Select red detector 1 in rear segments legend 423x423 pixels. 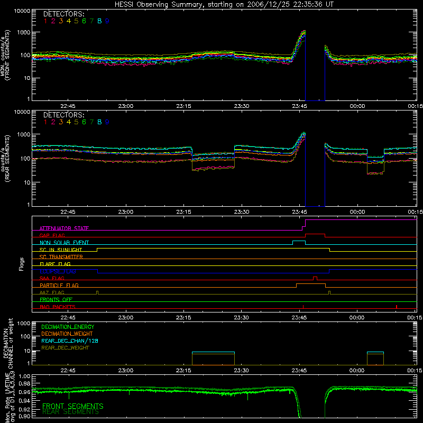click(x=45, y=122)
